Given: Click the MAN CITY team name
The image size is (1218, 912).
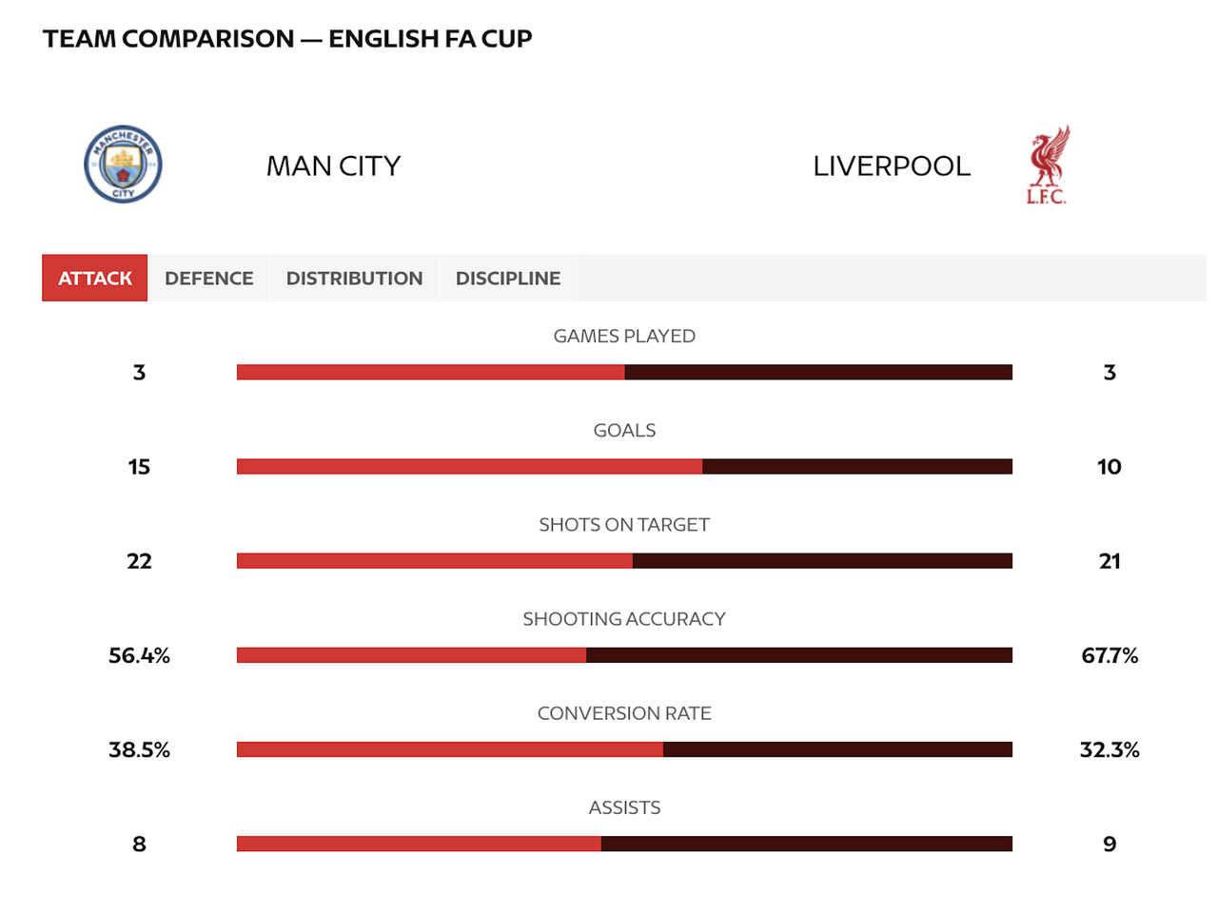Looking at the screenshot, I should click(x=333, y=166).
